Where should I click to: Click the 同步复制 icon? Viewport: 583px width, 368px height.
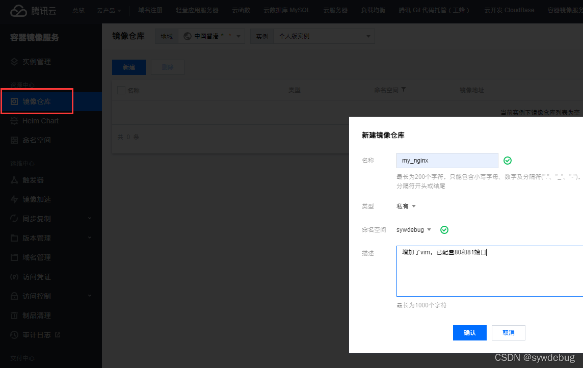coord(14,219)
